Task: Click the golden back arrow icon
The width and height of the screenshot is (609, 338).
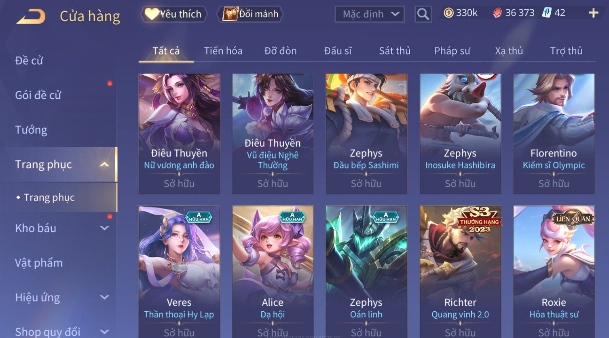Action: pos(31,17)
